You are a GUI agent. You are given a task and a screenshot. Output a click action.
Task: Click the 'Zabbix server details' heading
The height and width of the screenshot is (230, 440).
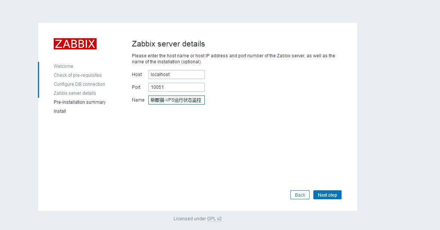168,44
